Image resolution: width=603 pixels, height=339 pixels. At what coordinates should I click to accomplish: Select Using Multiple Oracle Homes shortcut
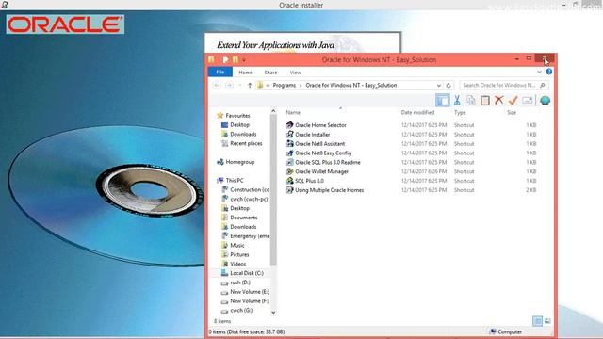tap(329, 190)
